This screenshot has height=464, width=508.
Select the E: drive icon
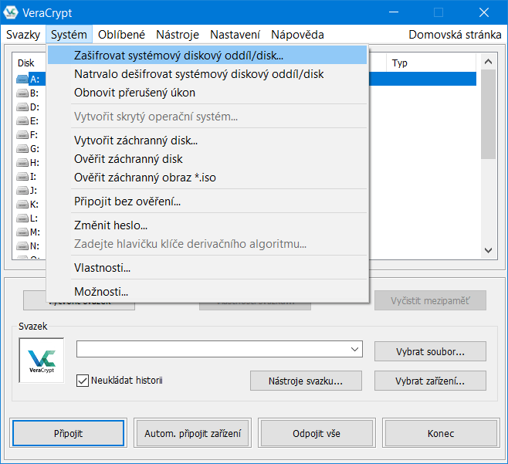[22, 121]
